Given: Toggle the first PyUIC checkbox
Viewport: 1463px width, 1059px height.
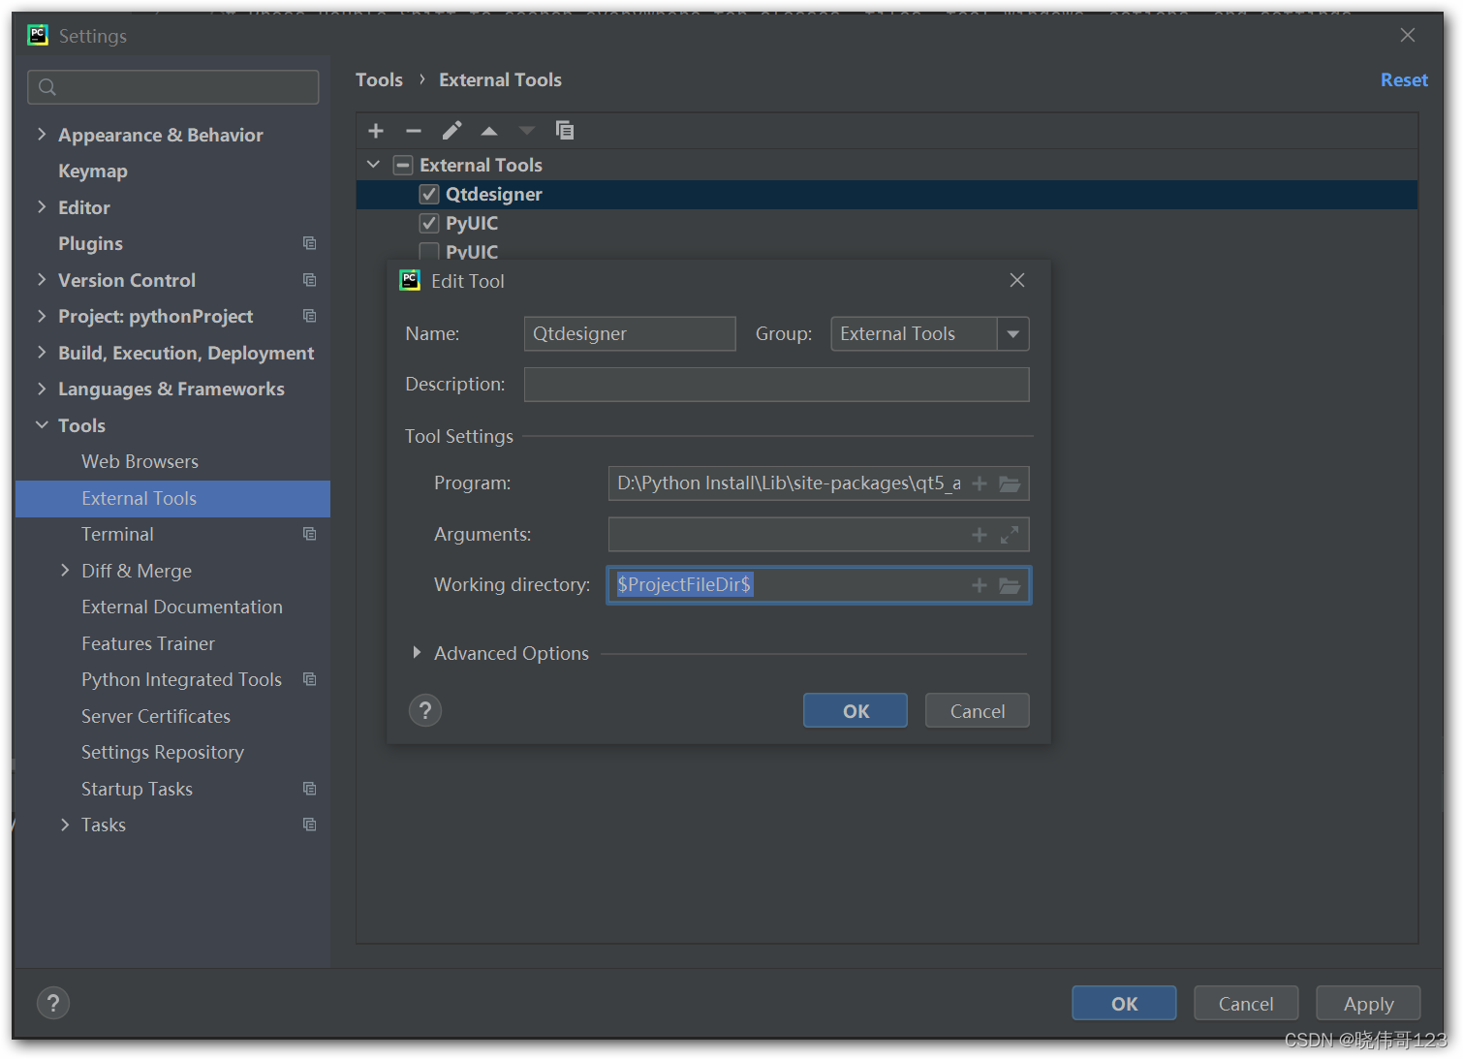Looking at the screenshot, I should click(429, 224).
